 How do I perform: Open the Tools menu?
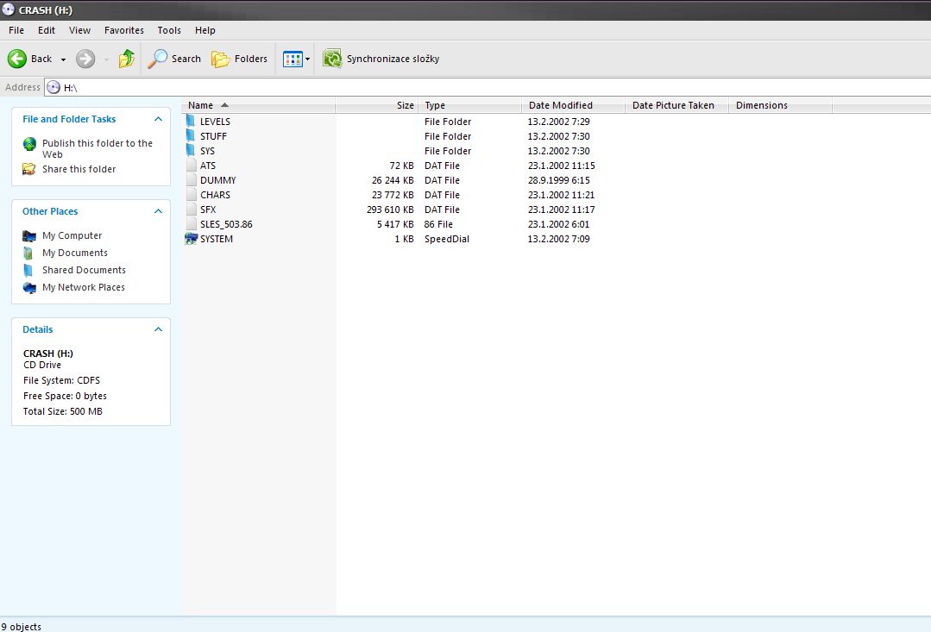coord(169,30)
